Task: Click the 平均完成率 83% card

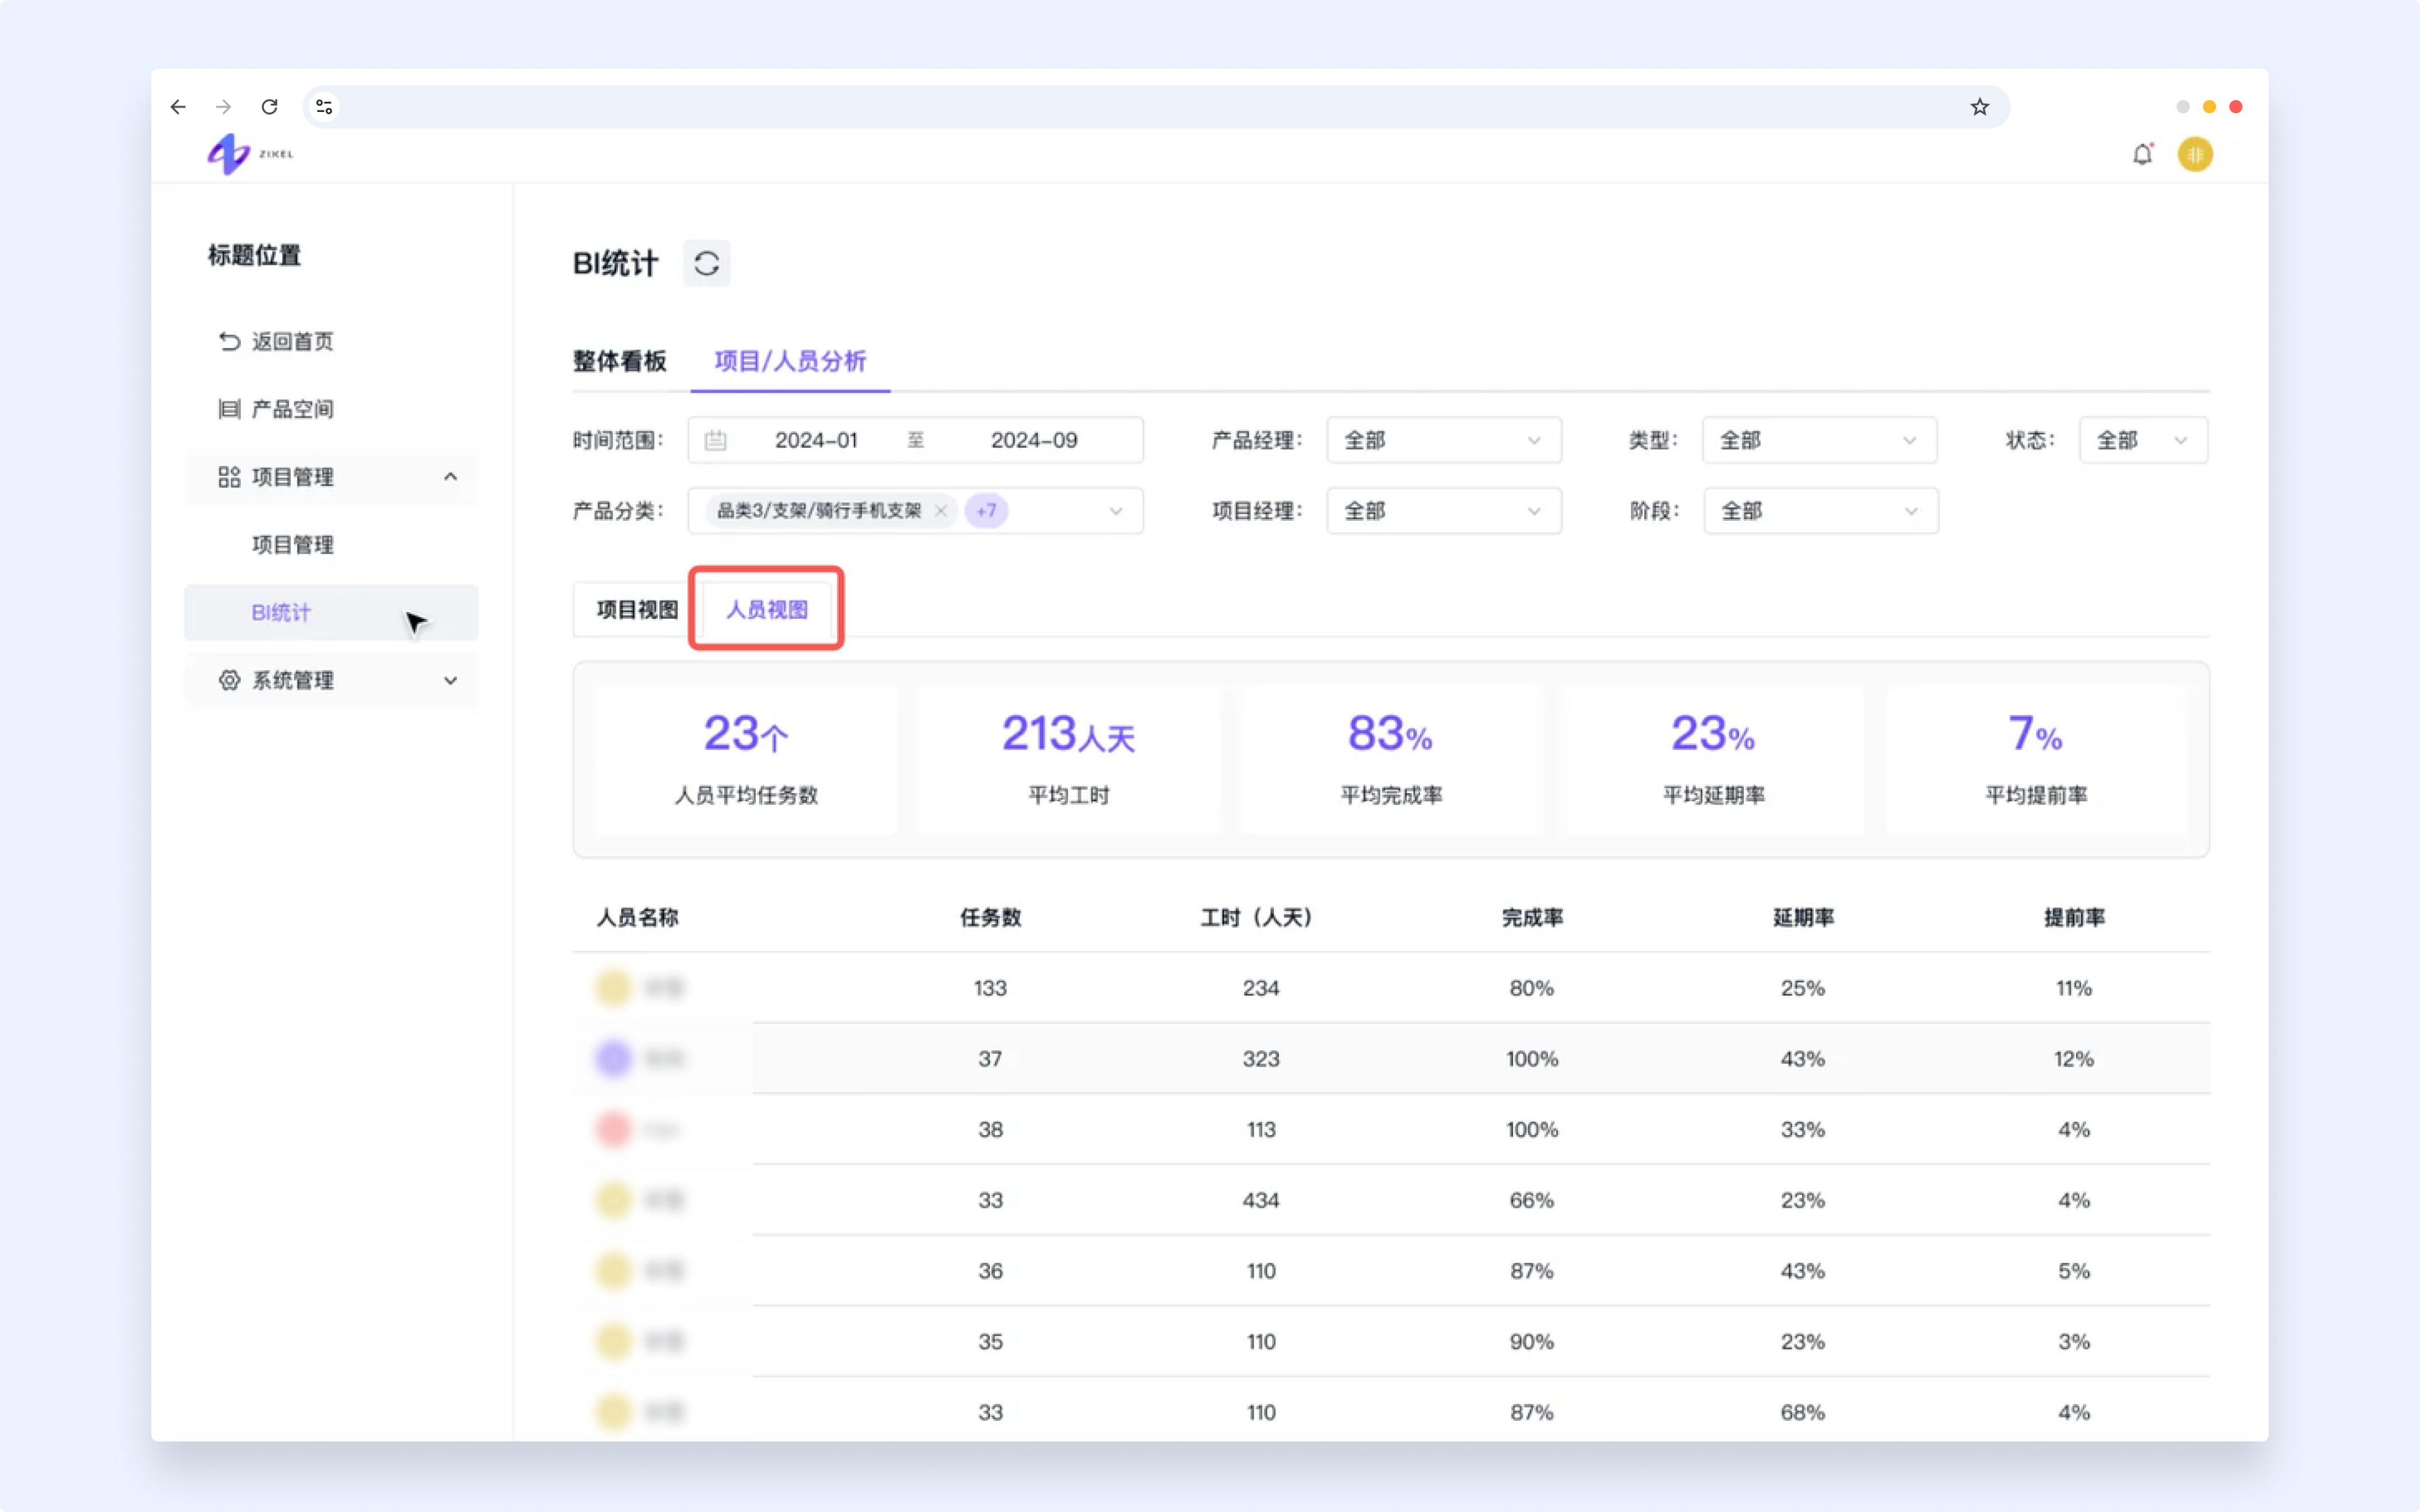Action: [x=1391, y=760]
